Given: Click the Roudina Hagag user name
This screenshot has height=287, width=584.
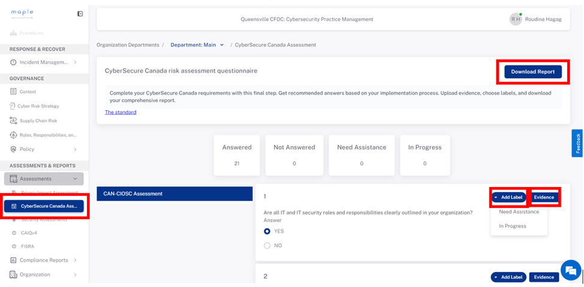Looking at the screenshot, I should 543,19.
